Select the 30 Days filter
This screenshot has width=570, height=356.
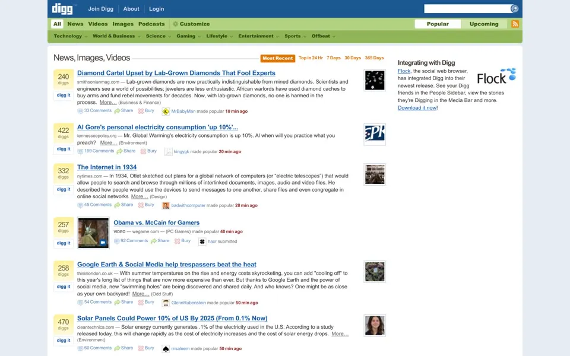[353, 58]
